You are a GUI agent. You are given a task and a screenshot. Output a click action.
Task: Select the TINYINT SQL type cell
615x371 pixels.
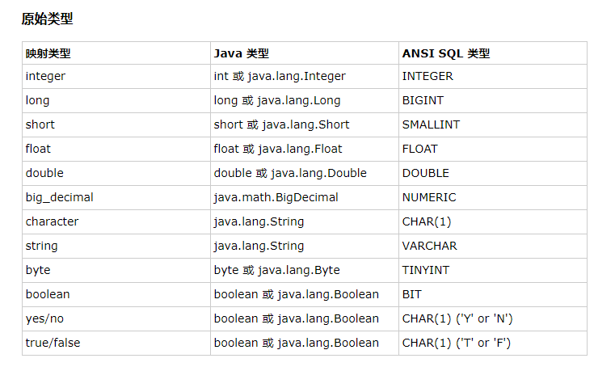pos(426,270)
